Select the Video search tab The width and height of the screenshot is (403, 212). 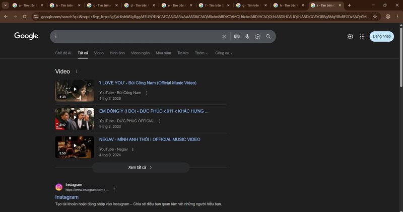pos(99,53)
